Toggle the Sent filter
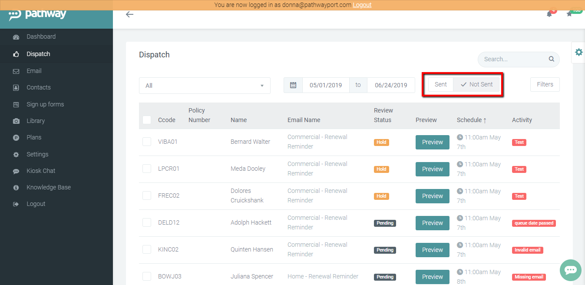 tap(440, 84)
